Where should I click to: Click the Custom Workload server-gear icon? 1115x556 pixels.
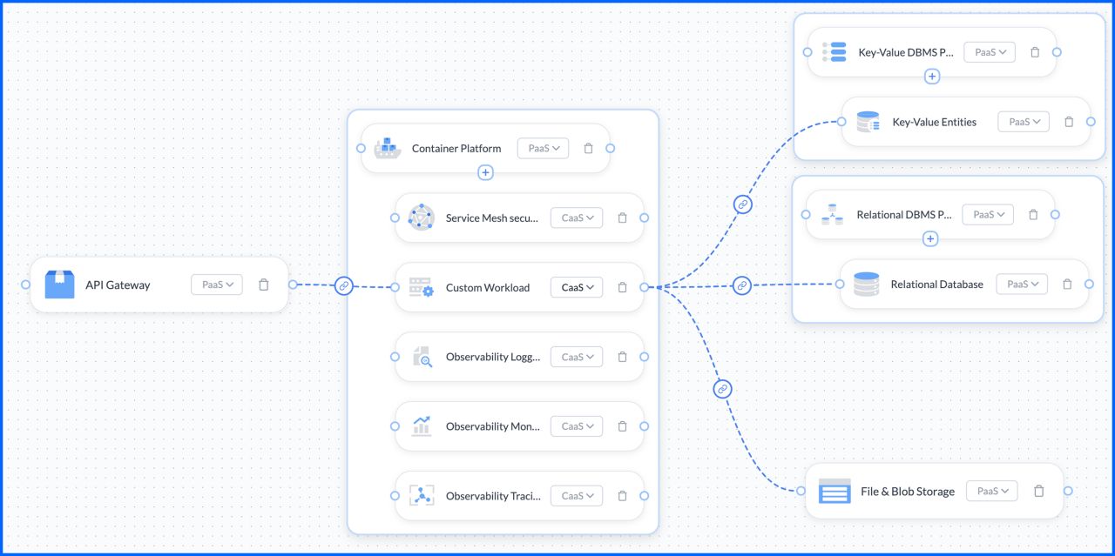click(x=421, y=287)
